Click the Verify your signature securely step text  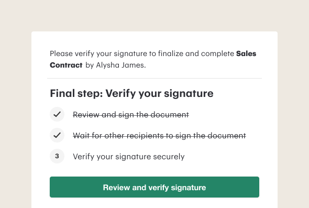pyautogui.click(x=129, y=157)
